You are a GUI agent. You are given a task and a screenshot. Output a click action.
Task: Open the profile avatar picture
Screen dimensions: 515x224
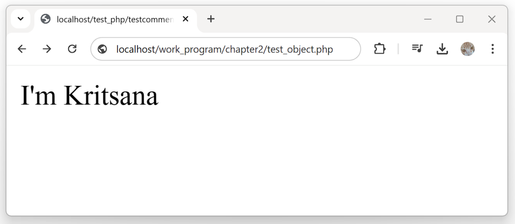[x=468, y=49]
